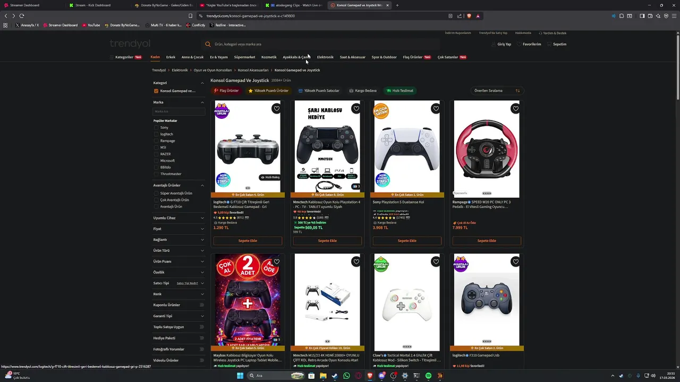Click the bookmark icon left of the URL

point(190,16)
